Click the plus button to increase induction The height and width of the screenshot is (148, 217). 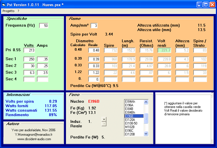tap(104, 119)
